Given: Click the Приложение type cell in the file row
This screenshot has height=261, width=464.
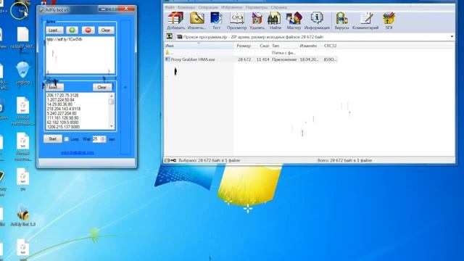Looking at the screenshot, I should coord(284,59).
